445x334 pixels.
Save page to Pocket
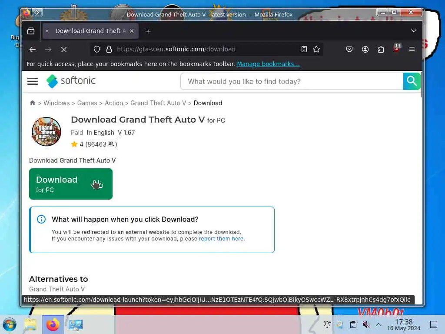point(349,50)
